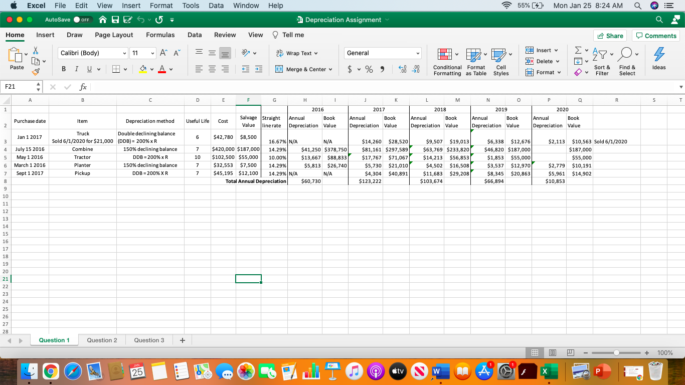This screenshot has width=685, height=385.
Task: Open the Tools menu in menu bar
Action: tap(191, 6)
